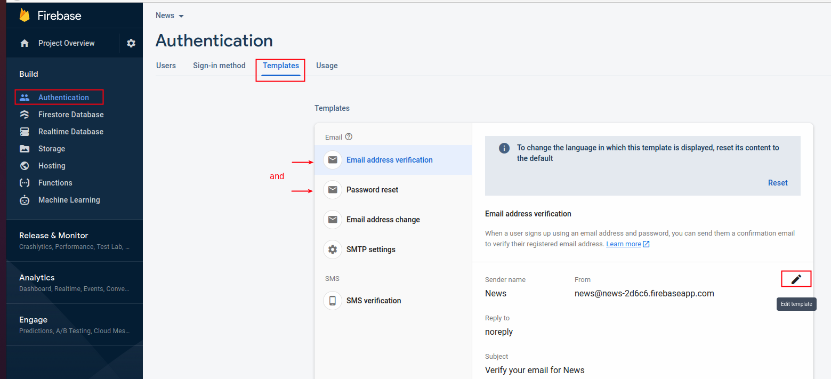Select SMTP settings gear item
The image size is (831, 379).
370,249
